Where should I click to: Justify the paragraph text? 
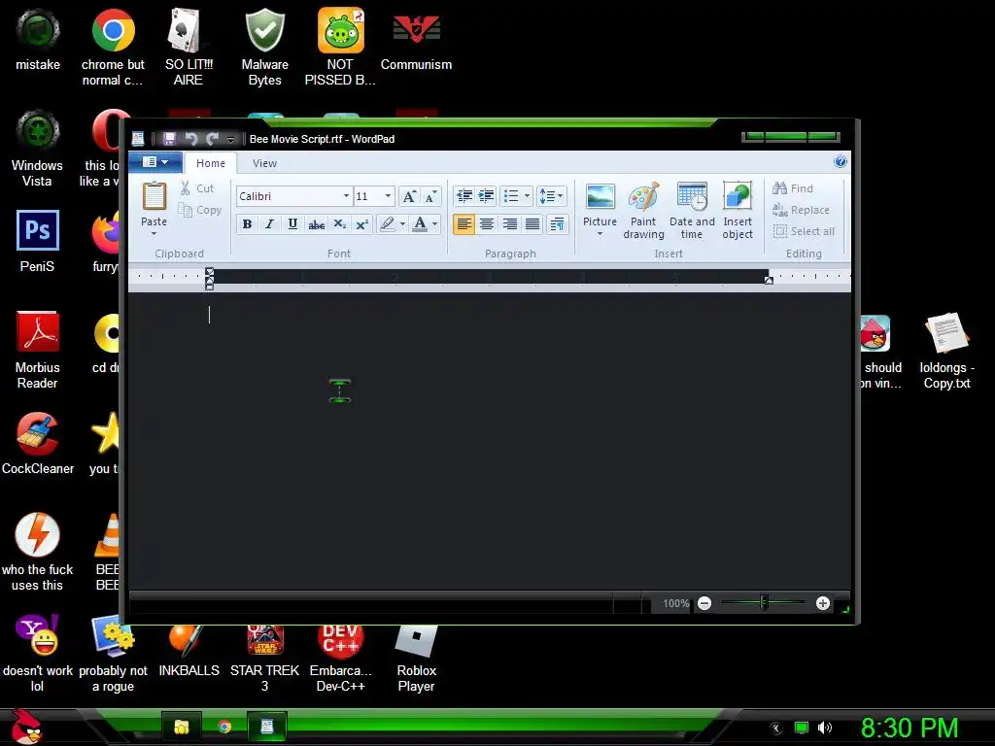[532, 224]
